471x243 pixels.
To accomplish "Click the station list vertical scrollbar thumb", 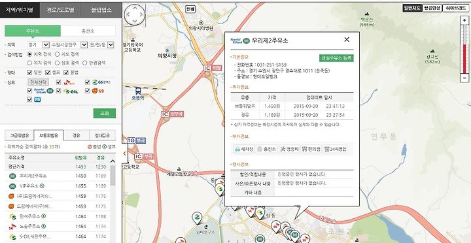I will point(113,175).
